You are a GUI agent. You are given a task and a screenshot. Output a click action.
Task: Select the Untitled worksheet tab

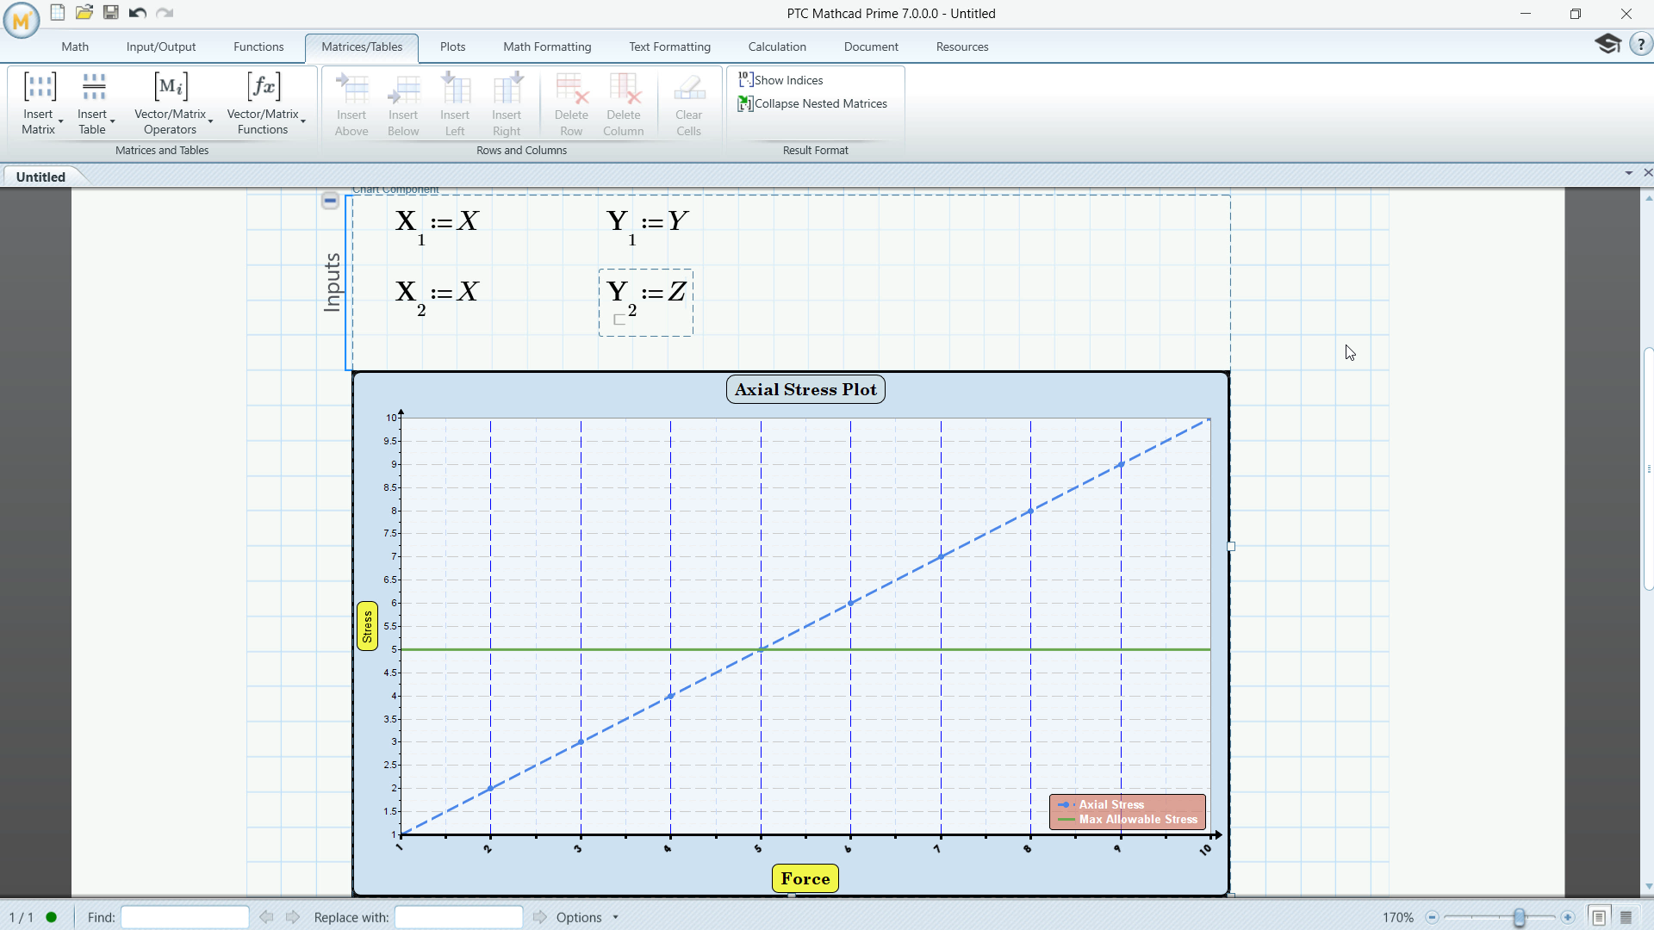click(x=40, y=177)
